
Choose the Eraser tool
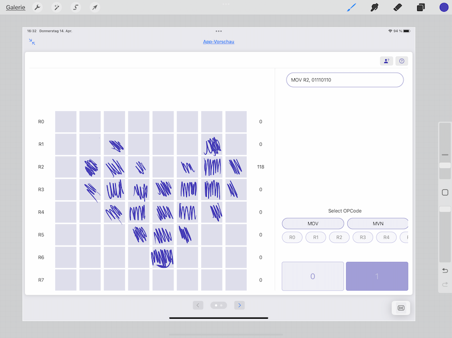point(397,8)
